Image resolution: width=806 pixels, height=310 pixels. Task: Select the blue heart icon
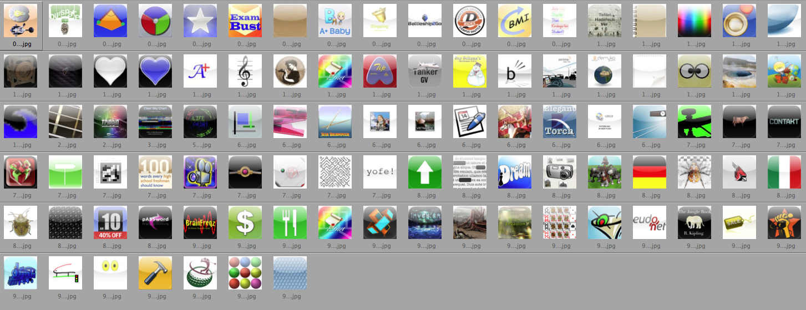coord(155,71)
